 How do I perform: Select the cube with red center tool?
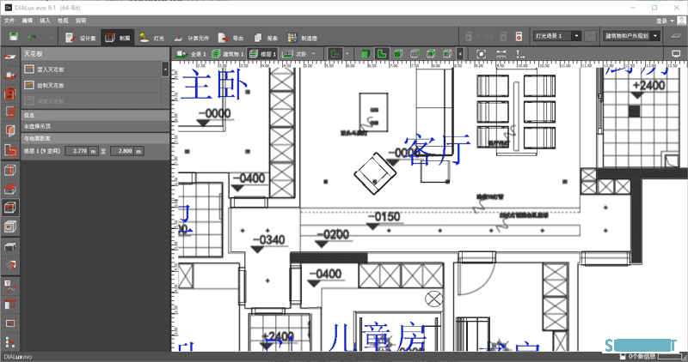click(10, 226)
